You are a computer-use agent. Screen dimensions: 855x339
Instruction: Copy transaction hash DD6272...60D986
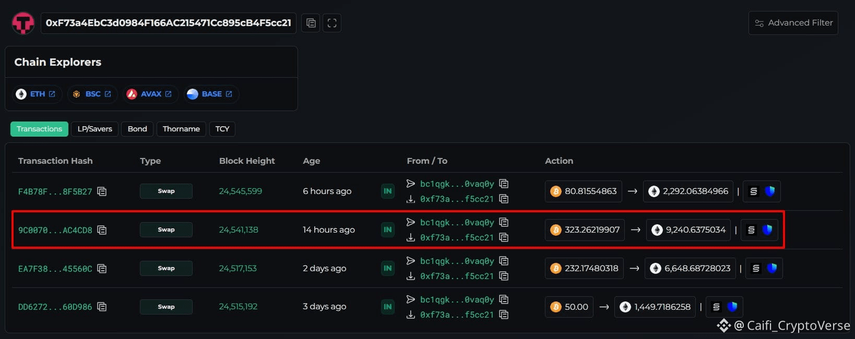pyautogui.click(x=102, y=307)
